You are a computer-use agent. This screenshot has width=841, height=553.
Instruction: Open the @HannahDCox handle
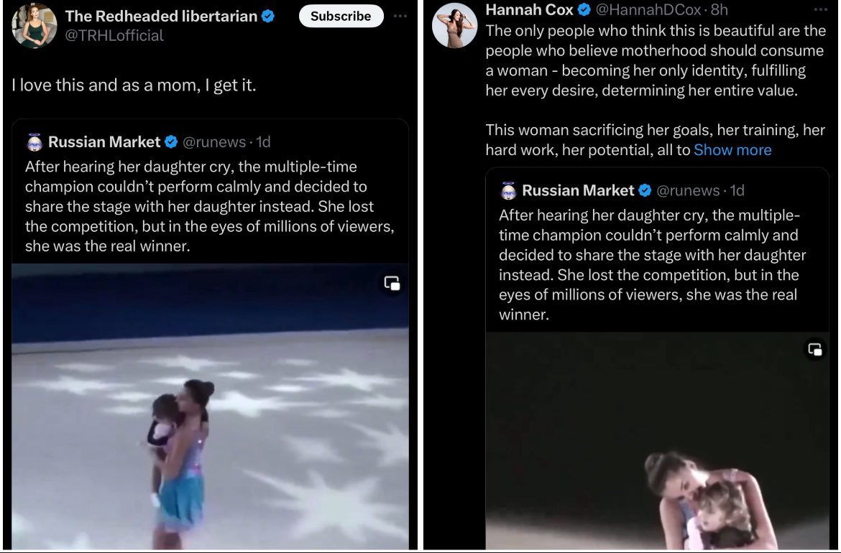point(648,9)
